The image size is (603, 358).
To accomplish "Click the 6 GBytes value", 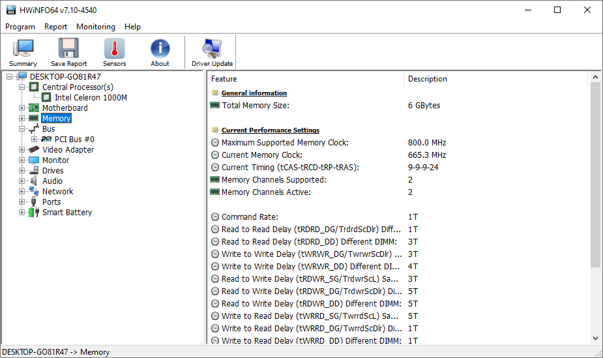I will [424, 105].
